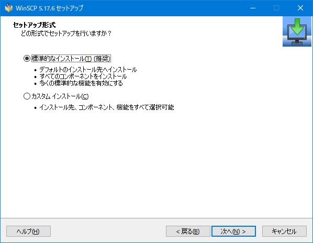313x243 pixels.
Task: Abort setup with the キャンセル button
Action: (x=284, y=231)
